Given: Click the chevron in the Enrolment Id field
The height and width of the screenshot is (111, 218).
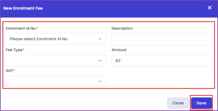Looking at the screenshot, I should point(100,39).
